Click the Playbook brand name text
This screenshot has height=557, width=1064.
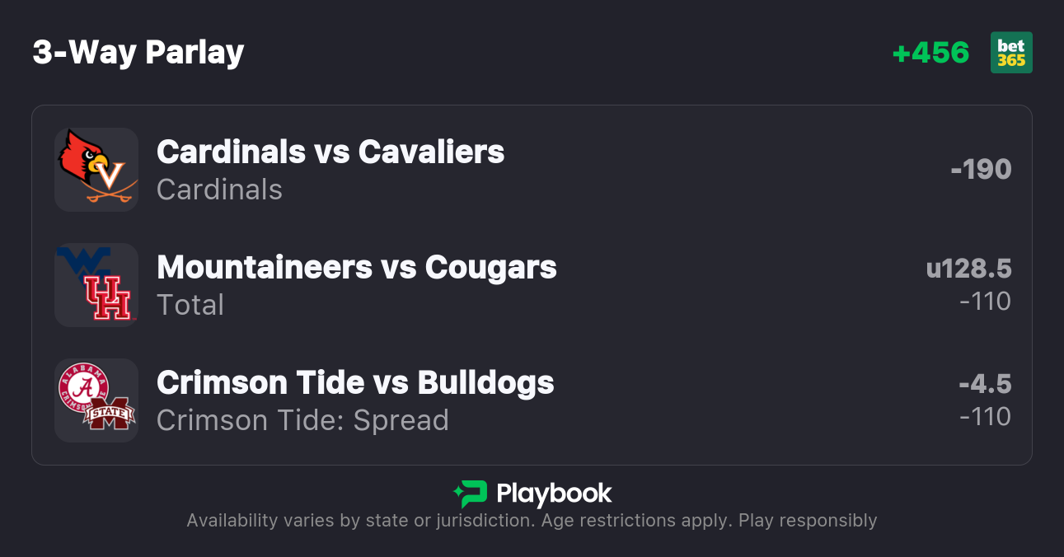[x=554, y=494]
